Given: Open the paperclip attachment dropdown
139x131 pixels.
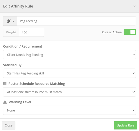Looking at the screenshot, I should click(x=10, y=21).
